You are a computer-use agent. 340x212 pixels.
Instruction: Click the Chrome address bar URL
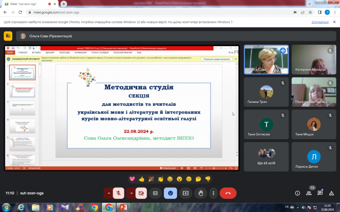coord(58,13)
